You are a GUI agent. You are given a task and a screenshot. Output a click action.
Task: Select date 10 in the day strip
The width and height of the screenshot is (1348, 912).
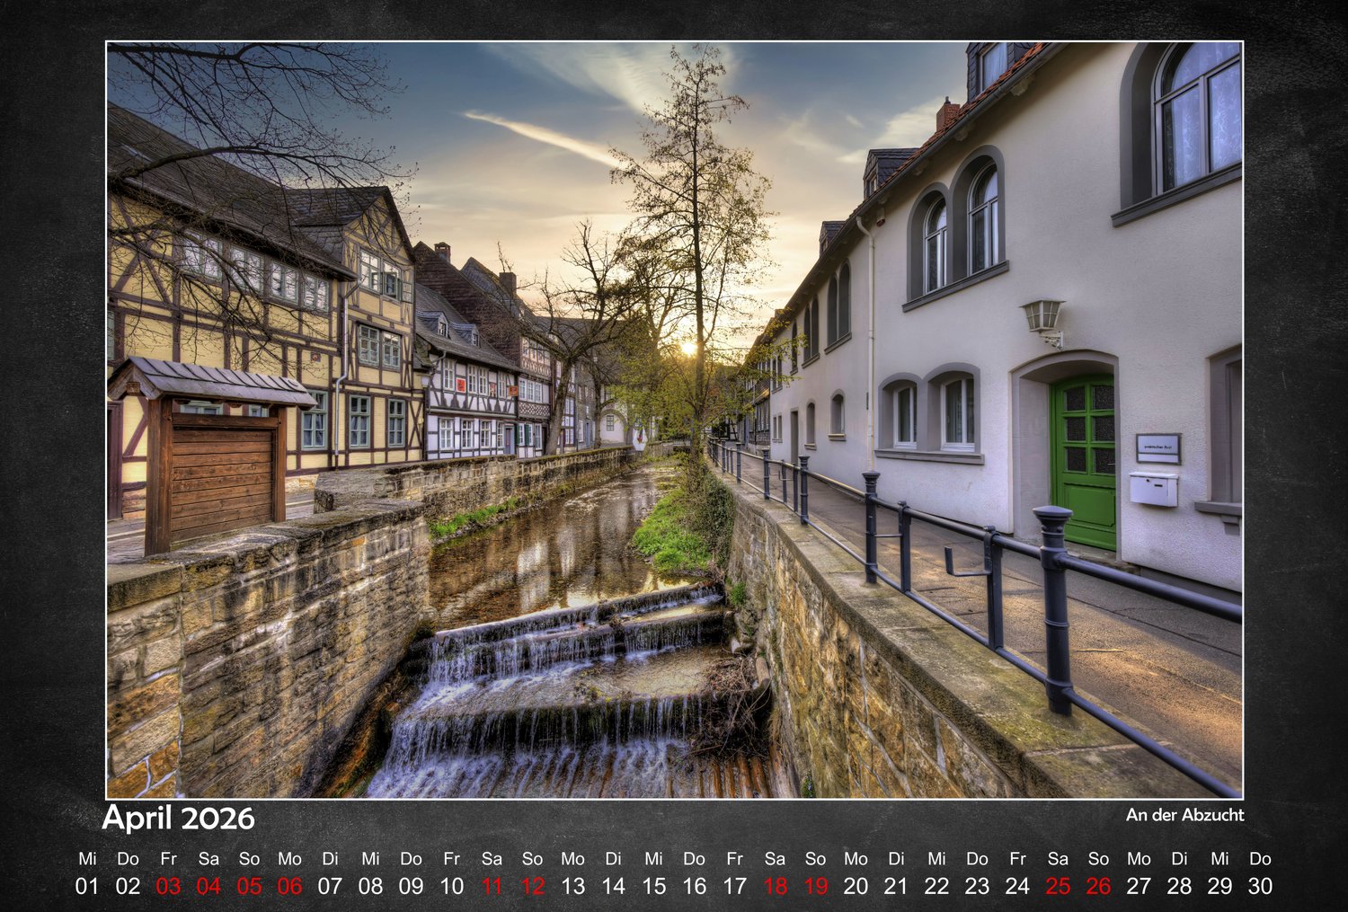(x=451, y=886)
